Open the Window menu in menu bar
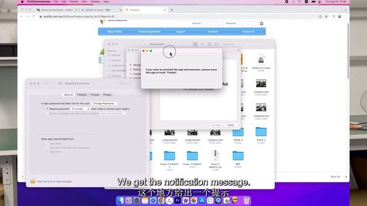Viewport: 367px width, 206px height. tap(95, 2)
